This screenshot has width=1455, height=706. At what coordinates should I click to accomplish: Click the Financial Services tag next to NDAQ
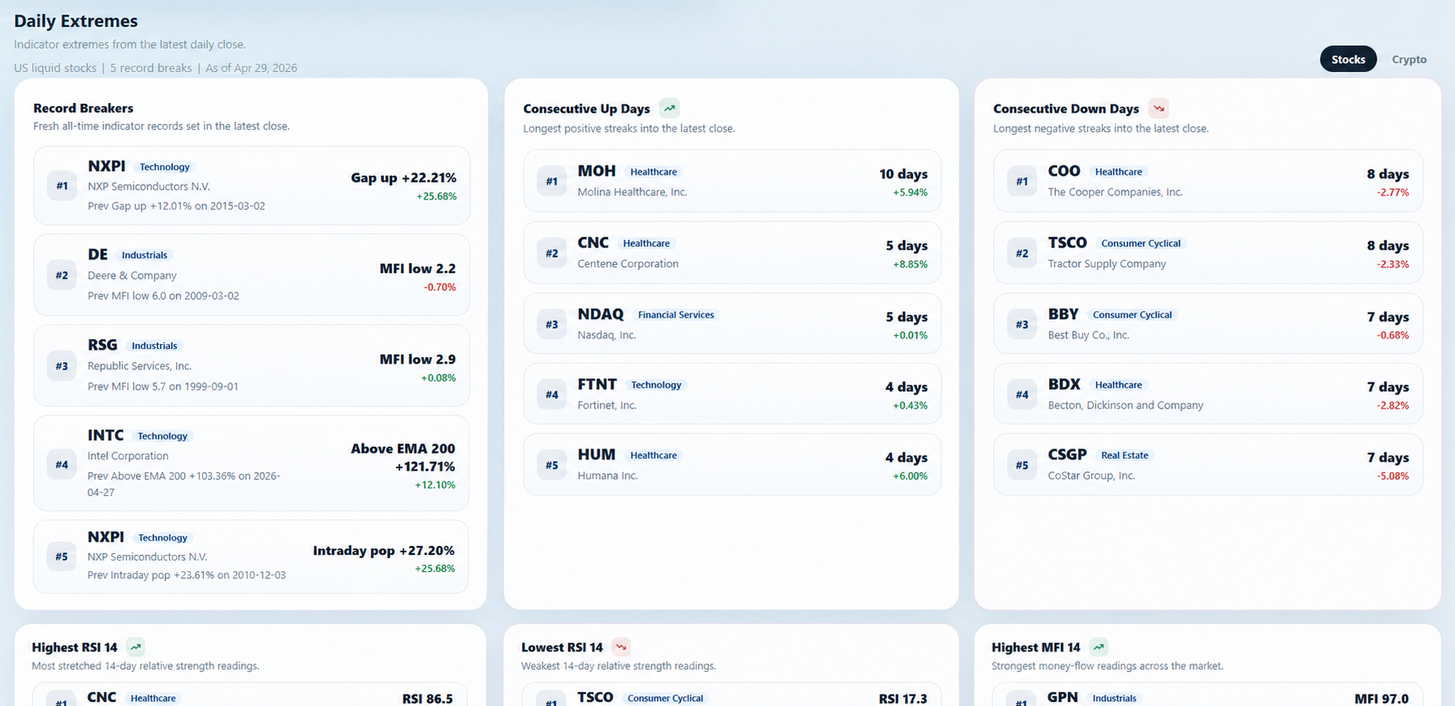pos(676,315)
